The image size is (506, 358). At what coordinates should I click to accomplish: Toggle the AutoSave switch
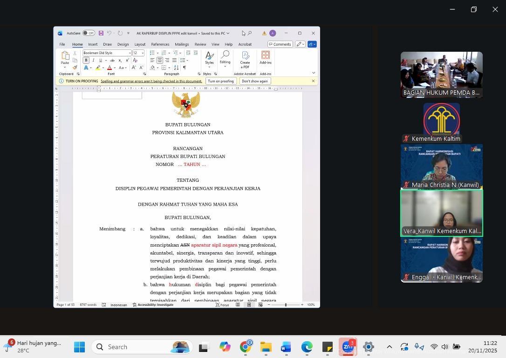[89, 33]
